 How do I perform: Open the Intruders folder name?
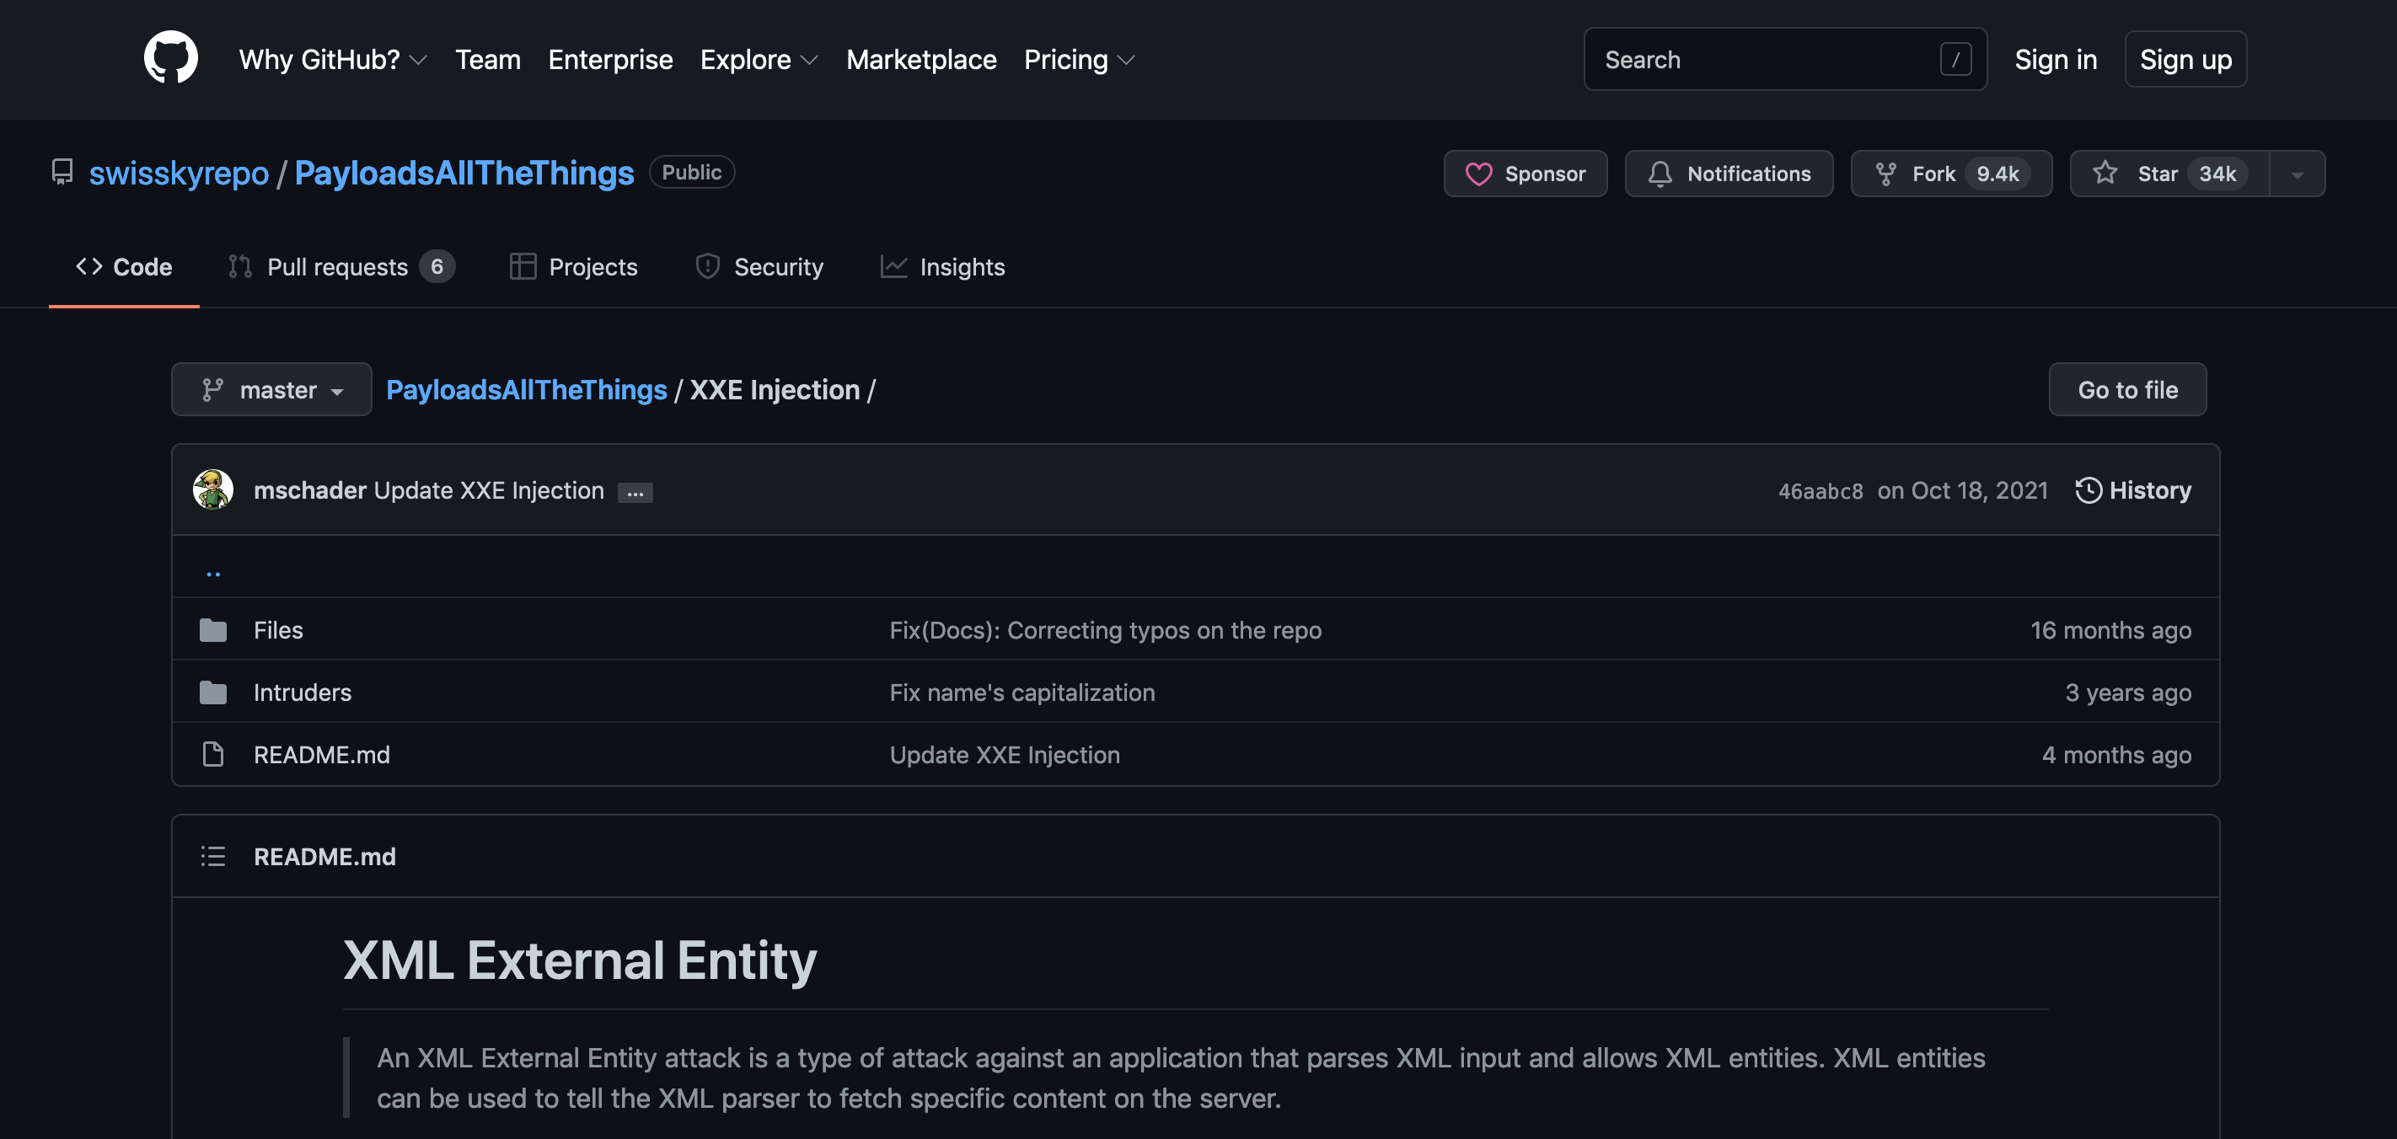pos(303,692)
